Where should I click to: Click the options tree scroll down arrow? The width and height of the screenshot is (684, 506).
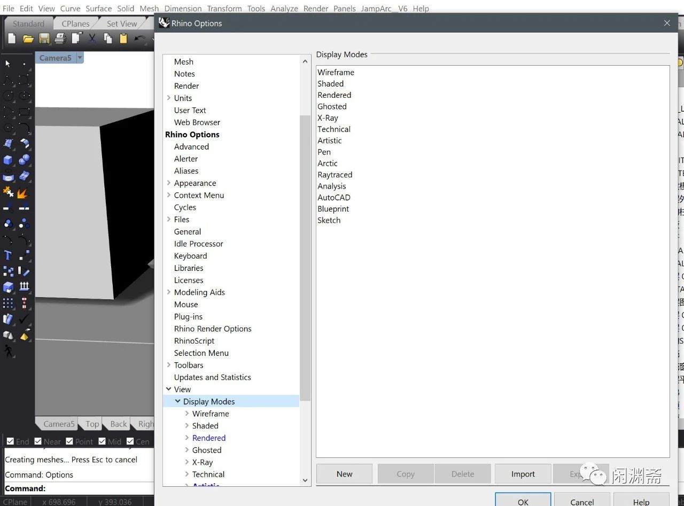305,480
